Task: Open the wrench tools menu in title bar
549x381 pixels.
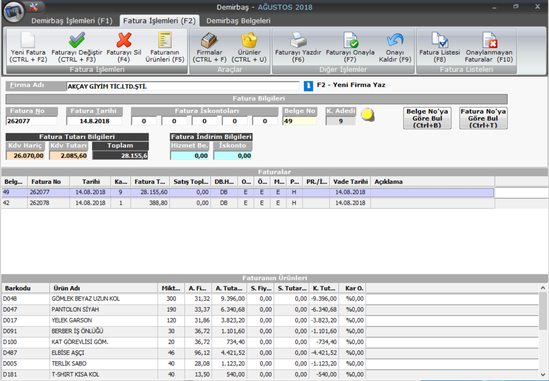Action: pos(34,7)
